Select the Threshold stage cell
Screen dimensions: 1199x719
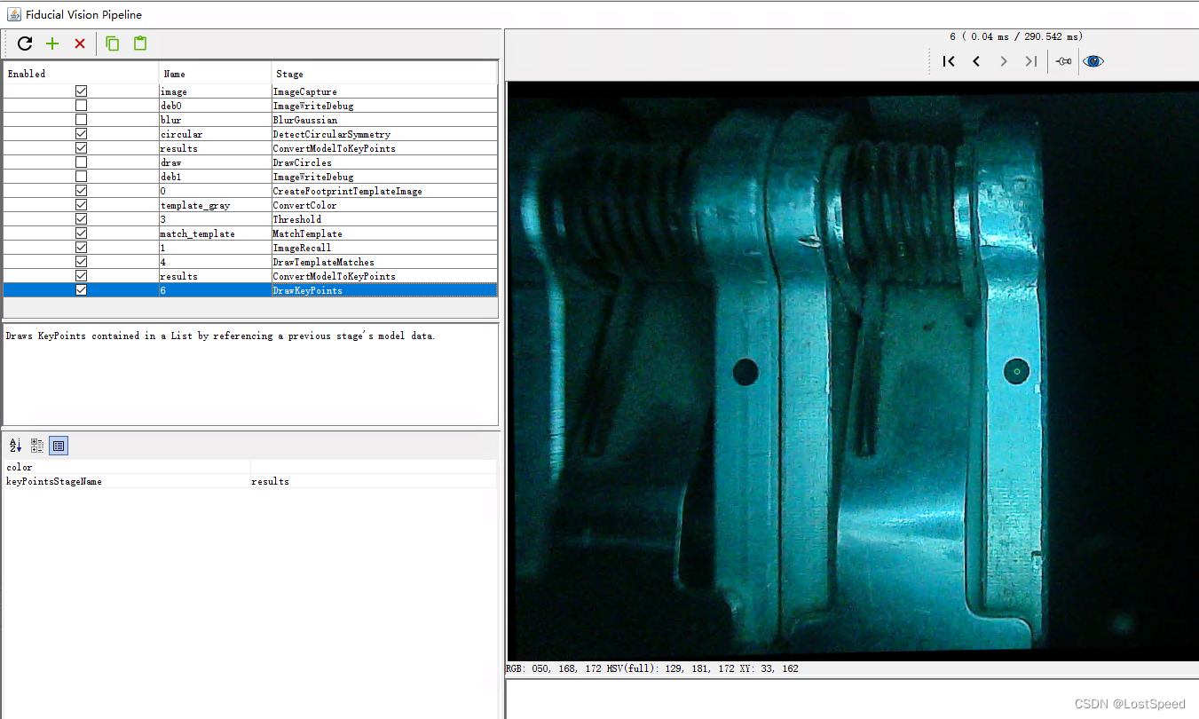[384, 219]
